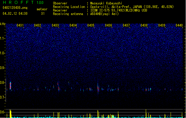Click the 'Receiving Location' field label
The image size is (186, 118).
(69, 7)
